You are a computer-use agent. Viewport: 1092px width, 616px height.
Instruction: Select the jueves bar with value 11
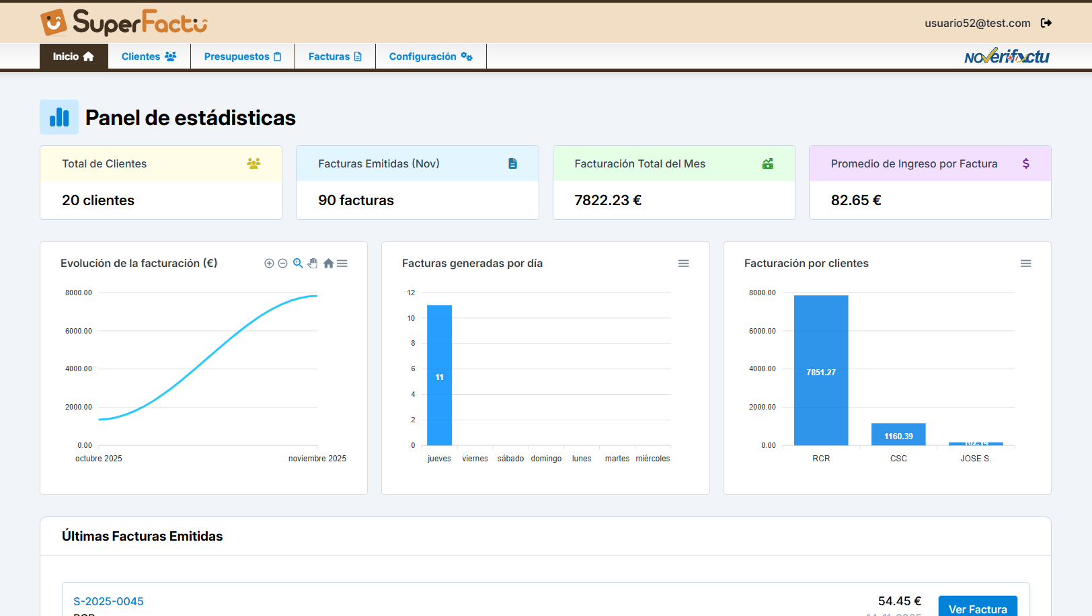(439, 375)
